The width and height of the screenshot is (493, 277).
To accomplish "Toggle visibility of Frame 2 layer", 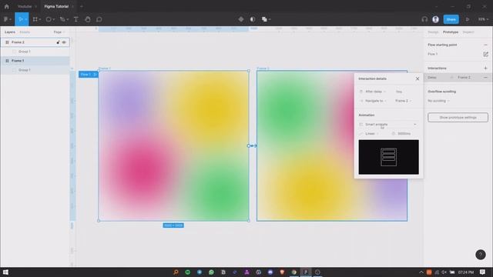I will [64, 42].
